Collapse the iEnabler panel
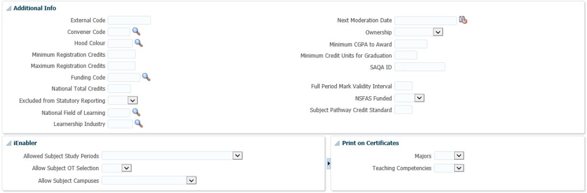This screenshot has height=193, width=587. [9, 143]
